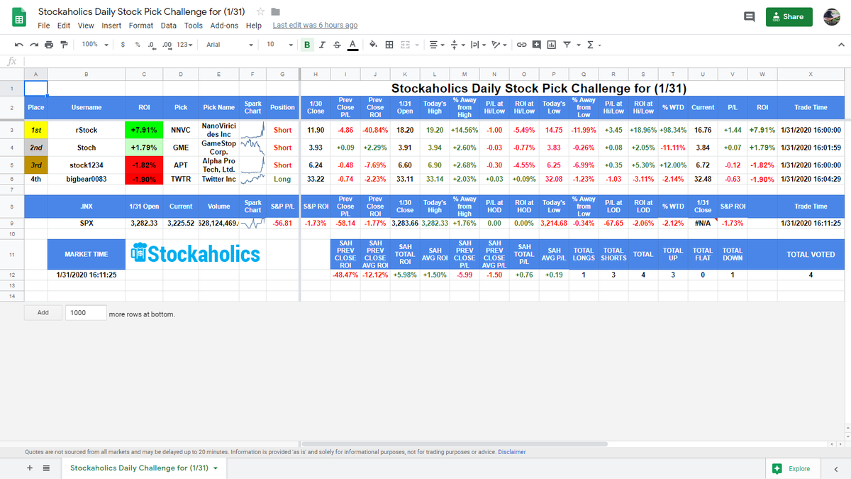Insert comment from toolbar icon
This screenshot has width=851, height=479.
pyautogui.click(x=536, y=45)
